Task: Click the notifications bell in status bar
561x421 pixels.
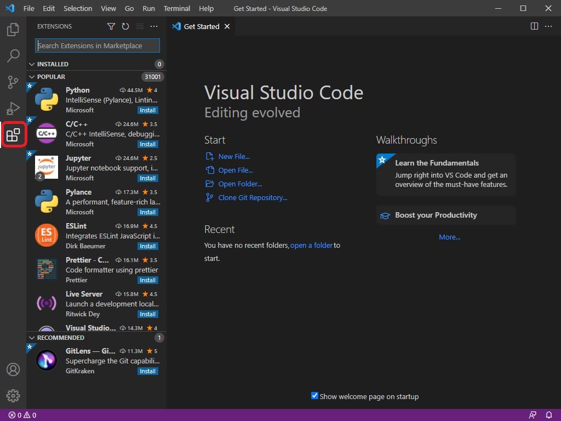Action: click(x=549, y=415)
